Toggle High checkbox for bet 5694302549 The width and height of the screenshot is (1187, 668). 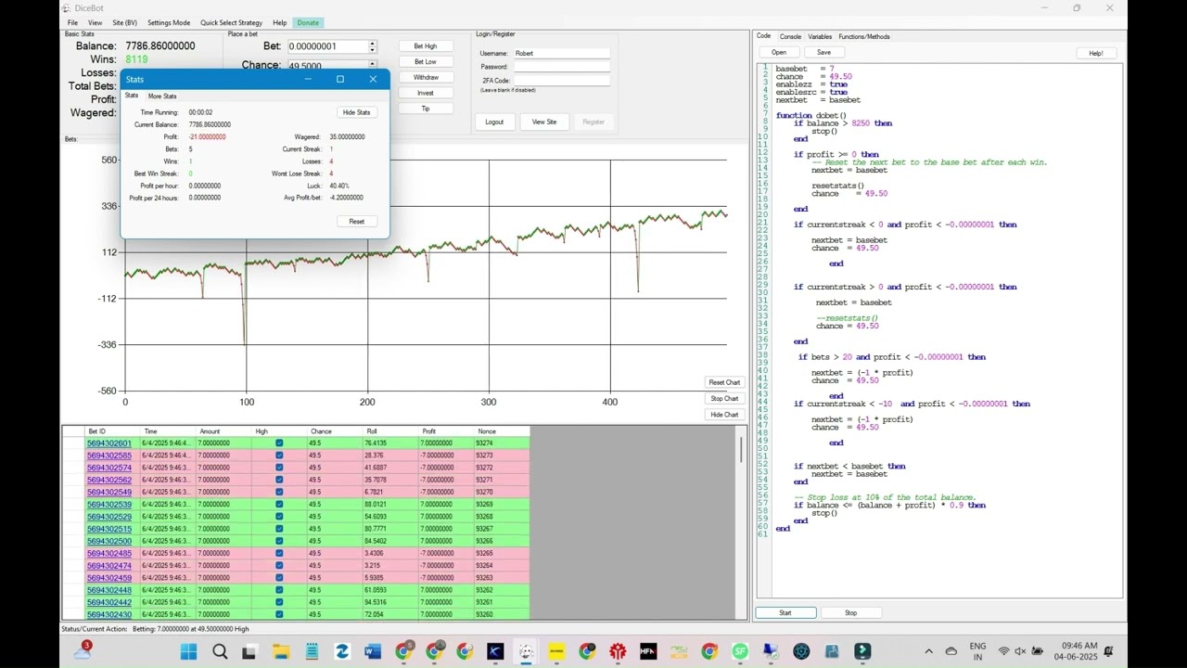coord(279,492)
